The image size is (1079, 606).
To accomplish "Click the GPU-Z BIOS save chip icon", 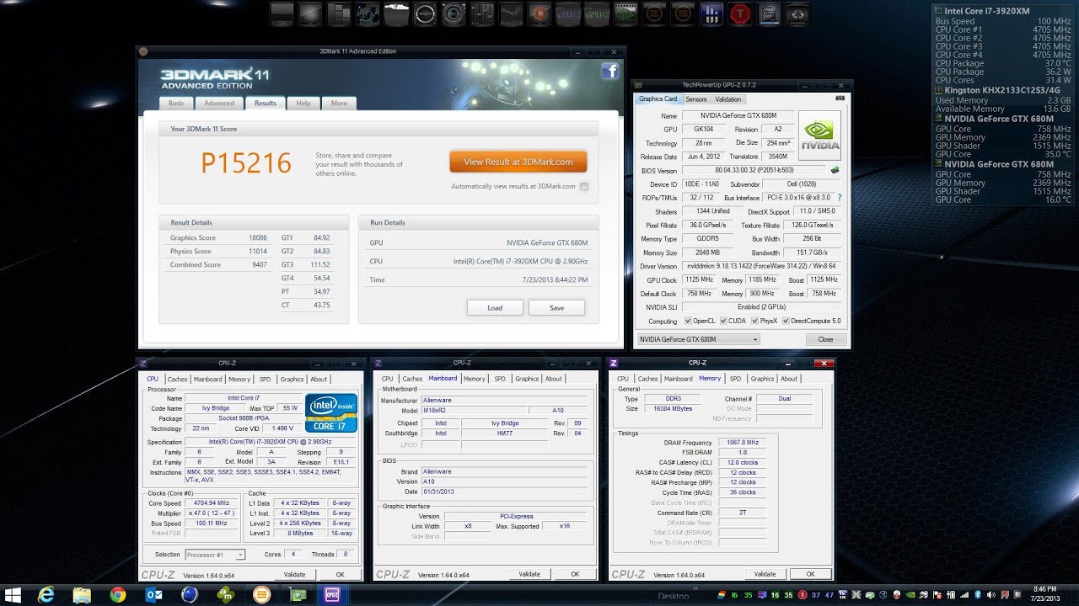I will [x=835, y=170].
